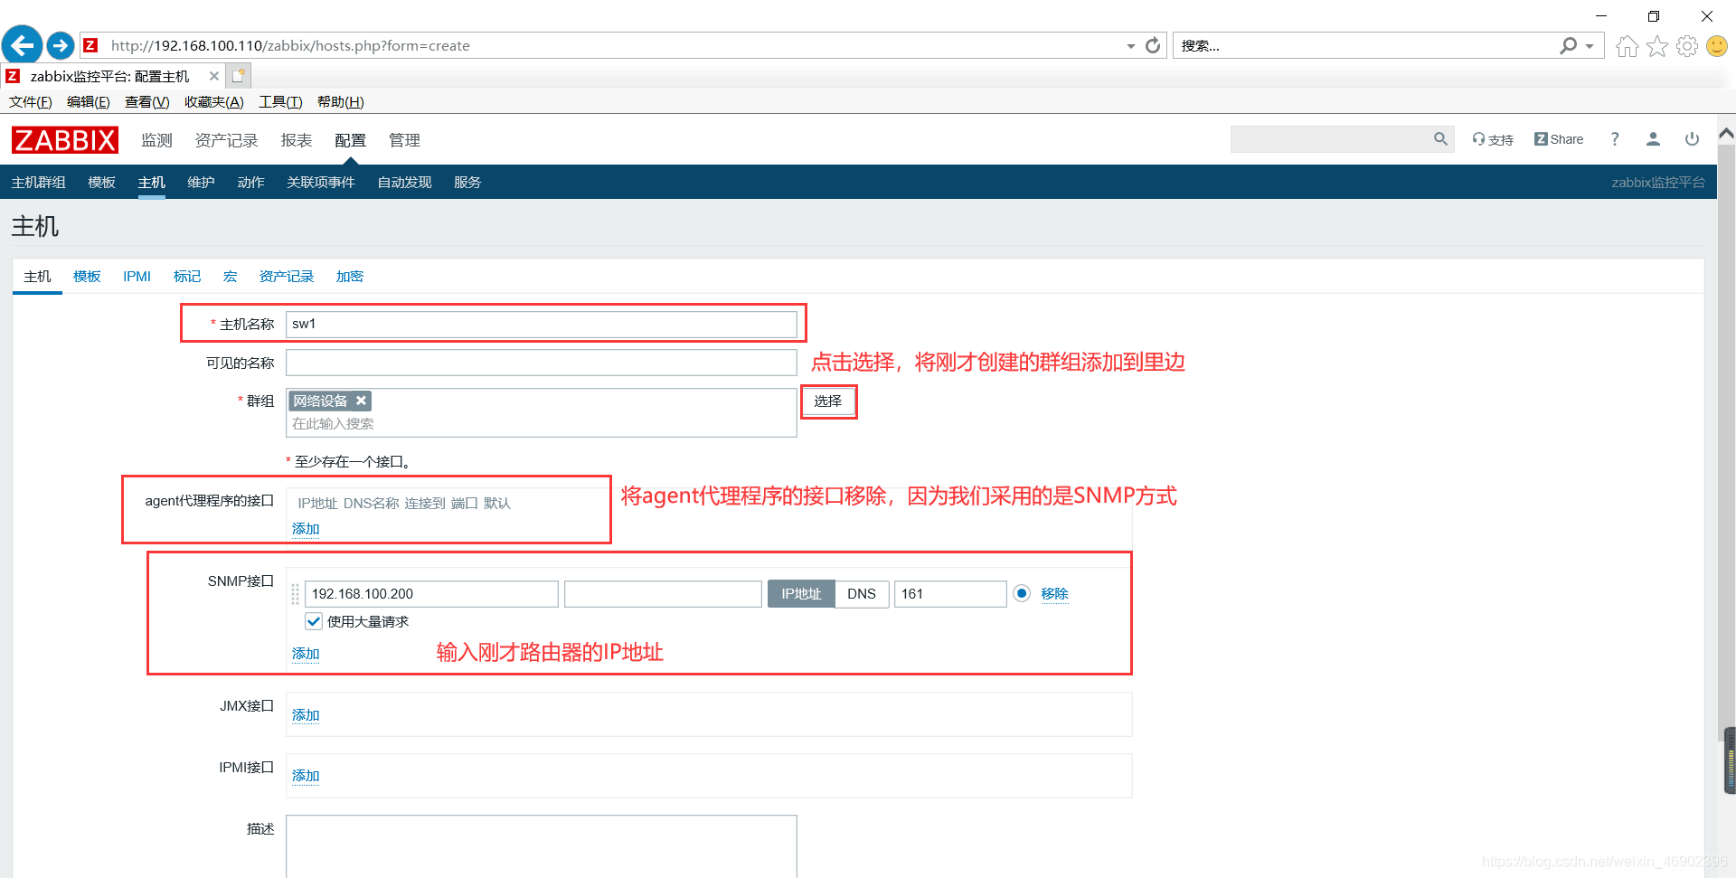Click the Zabbix search magnifier icon
This screenshot has height=878, width=1736.
pyautogui.click(x=1440, y=138)
